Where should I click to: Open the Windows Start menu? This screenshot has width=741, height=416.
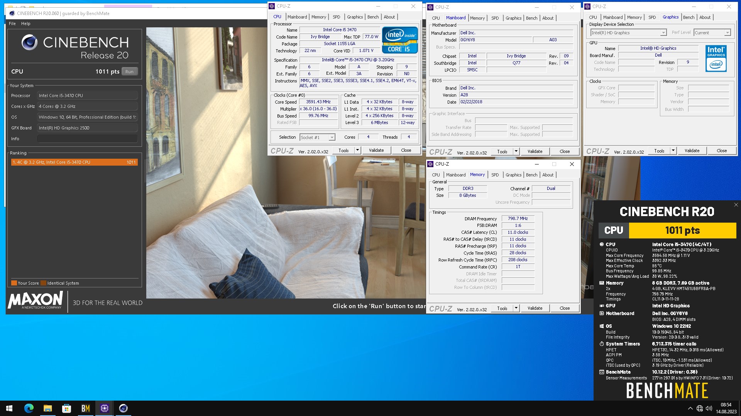9,408
